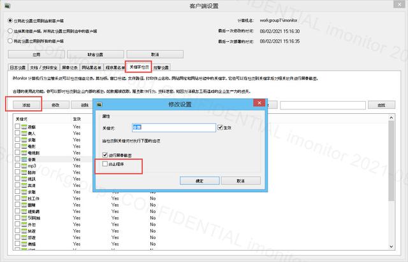Select the 外包 keyword text

tap(32, 224)
